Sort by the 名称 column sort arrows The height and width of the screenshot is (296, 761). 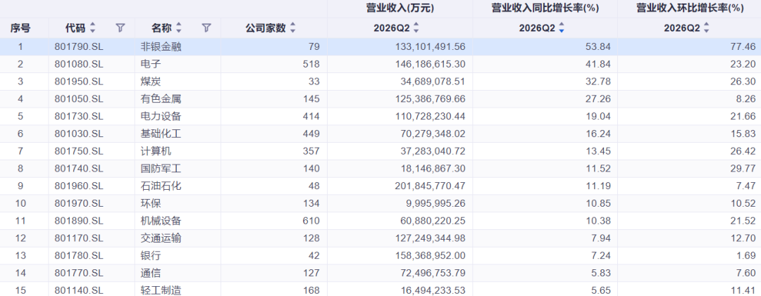point(178,28)
